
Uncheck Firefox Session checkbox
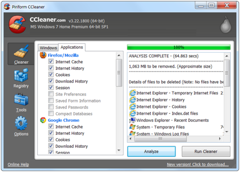pos(51,88)
